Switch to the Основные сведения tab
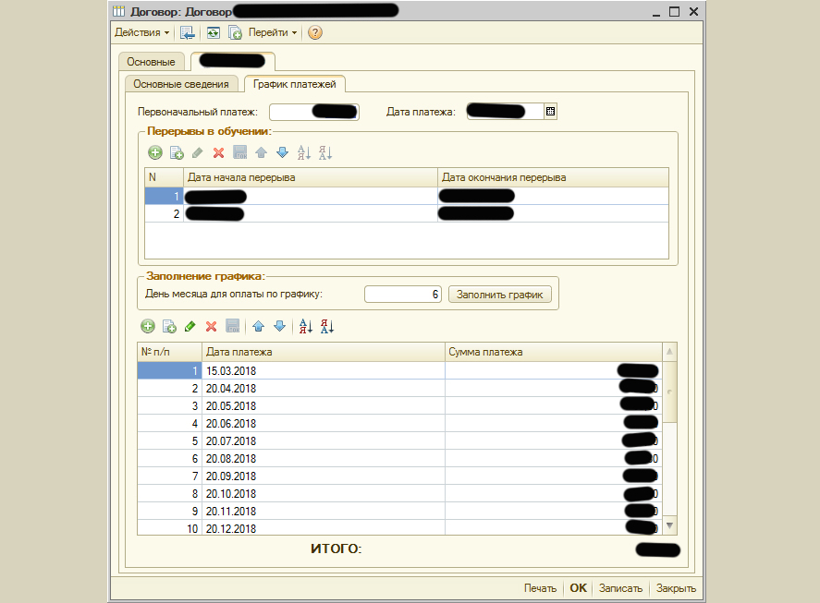820x603 pixels. 181,85
